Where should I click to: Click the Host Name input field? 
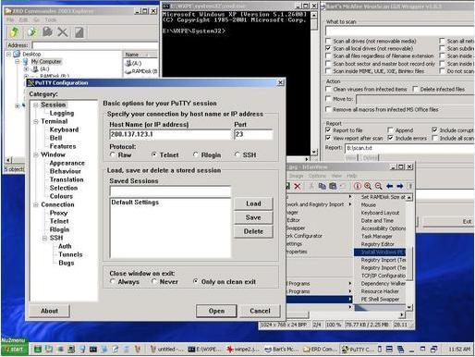pos(170,134)
